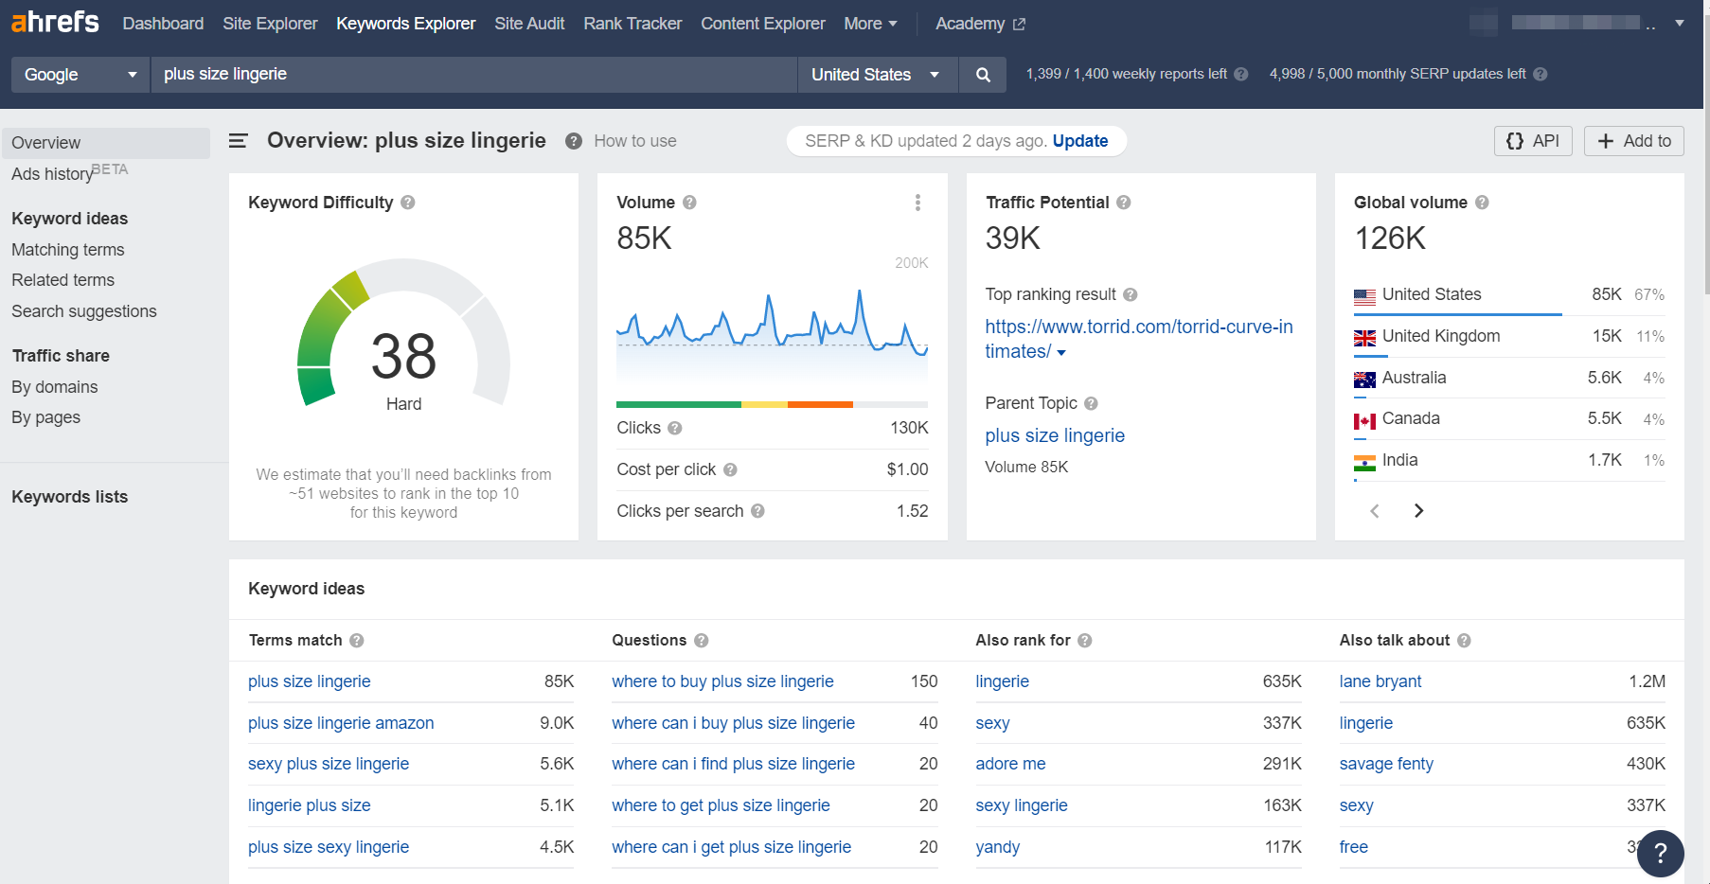This screenshot has width=1710, height=884.
Task: Open the Google search engine dropdown
Action: pos(80,75)
